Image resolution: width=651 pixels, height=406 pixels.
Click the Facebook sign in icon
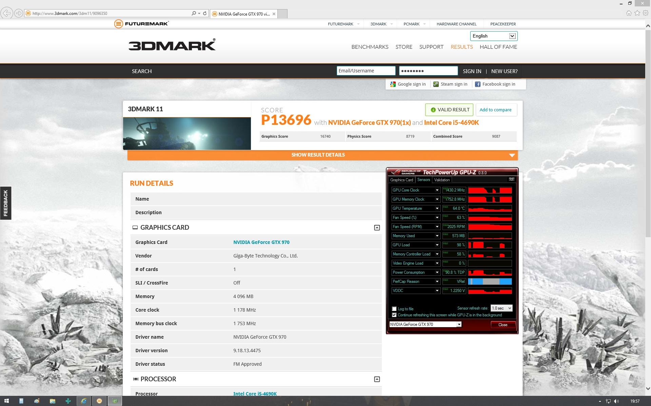(x=477, y=84)
